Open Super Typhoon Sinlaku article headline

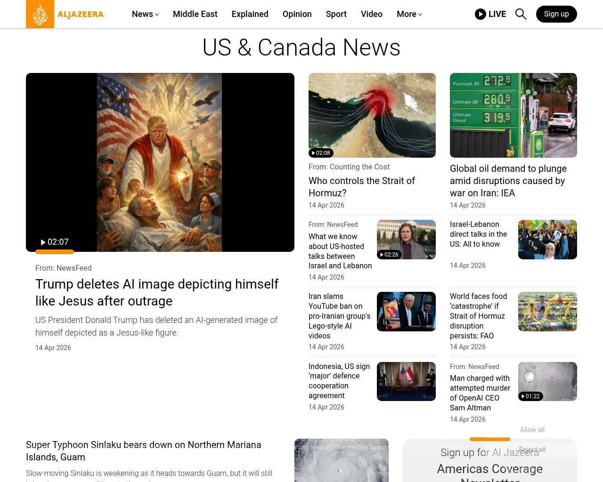click(x=144, y=451)
